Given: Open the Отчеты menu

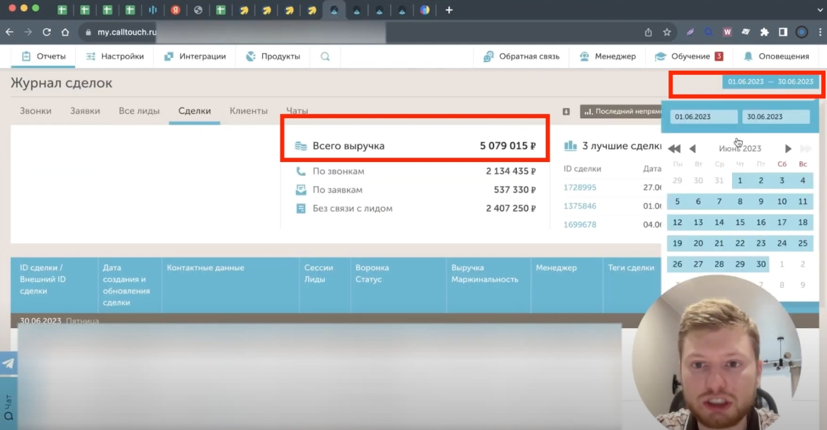Looking at the screenshot, I should [43, 57].
